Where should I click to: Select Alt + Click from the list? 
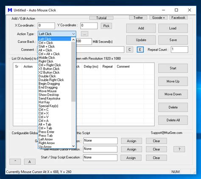point(55,50)
